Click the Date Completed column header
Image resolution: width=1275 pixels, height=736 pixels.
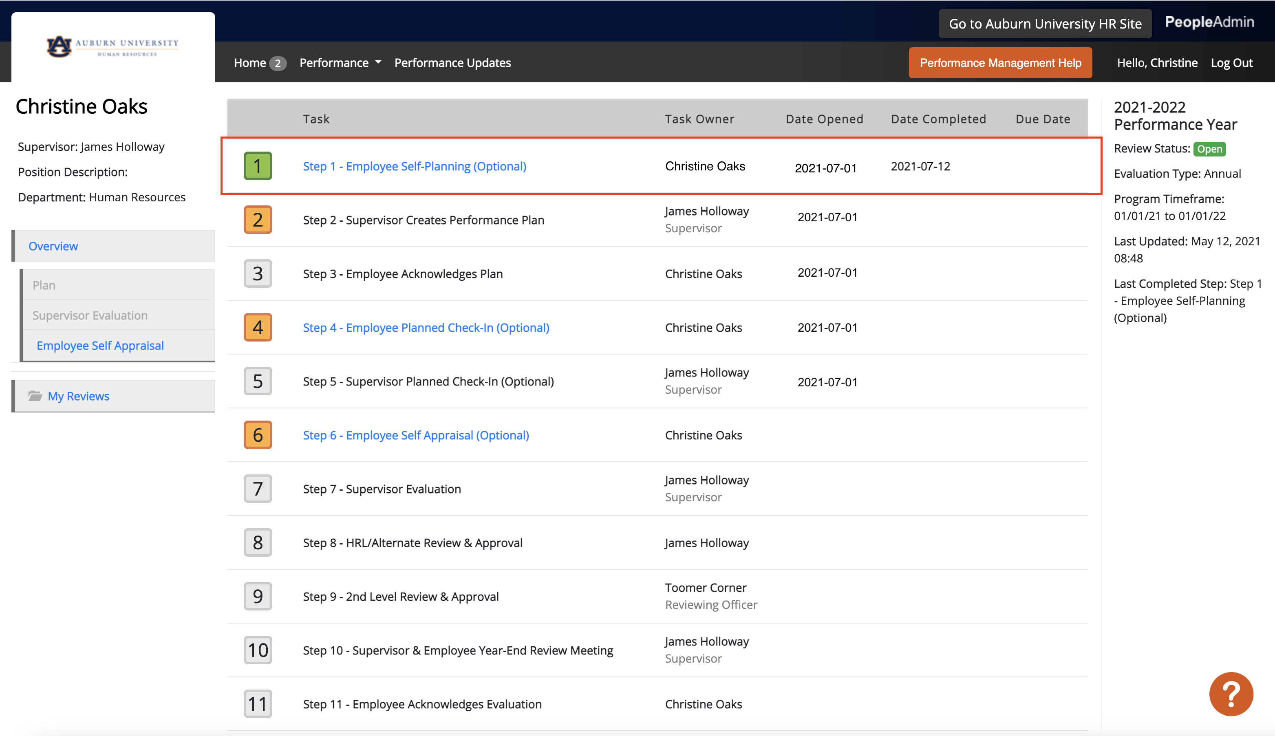[938, 119]
